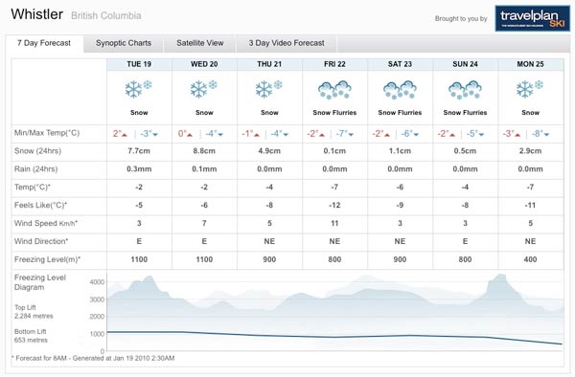
Task: Click the Wednesday 20 snow icon
Action: click(203, 89)
